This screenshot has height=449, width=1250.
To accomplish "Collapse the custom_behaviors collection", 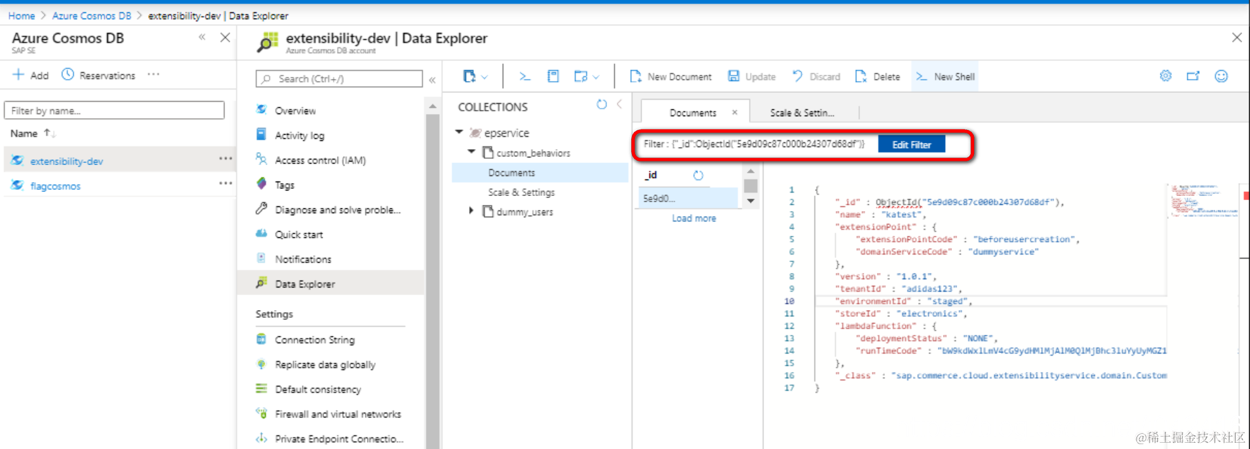I will click(x=472, y=151).
